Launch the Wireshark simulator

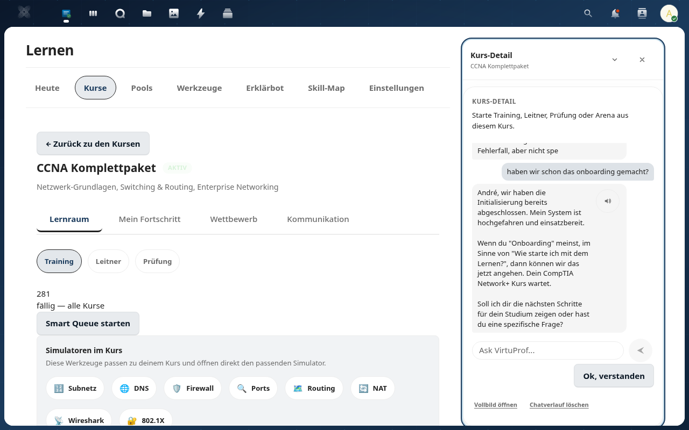tap(79, 420)
